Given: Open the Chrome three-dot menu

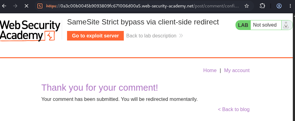Looking at the screenshot, I should pyautogui.click(x=290, y=6).
